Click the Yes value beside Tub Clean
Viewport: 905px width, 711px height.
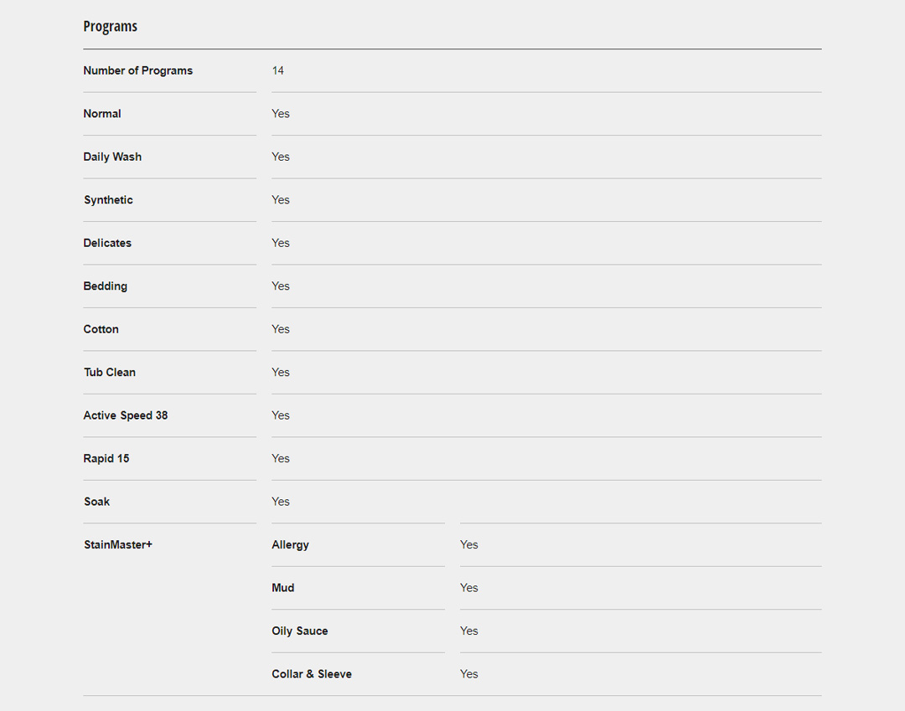pos(281,373)
